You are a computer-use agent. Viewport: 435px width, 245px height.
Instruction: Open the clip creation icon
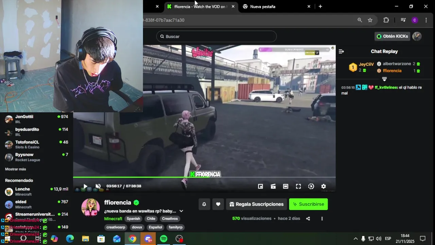[273, 186]
